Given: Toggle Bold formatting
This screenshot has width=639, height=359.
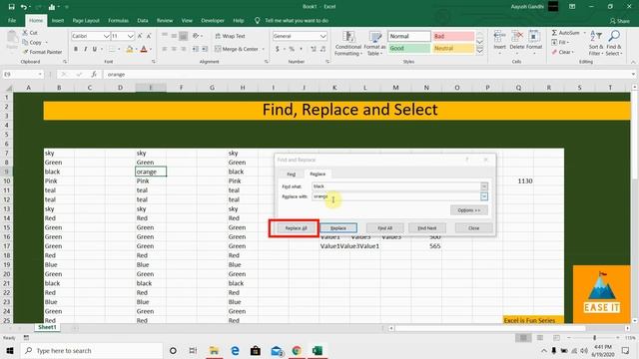Looking at the screenshot, I should click(x=76, y=49).
